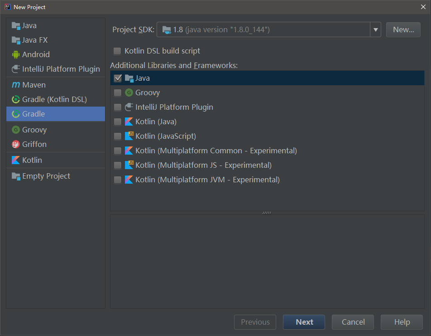Select Empty Project from the list
Viewport: 431px width, 336px height.
tap(46, 176)
